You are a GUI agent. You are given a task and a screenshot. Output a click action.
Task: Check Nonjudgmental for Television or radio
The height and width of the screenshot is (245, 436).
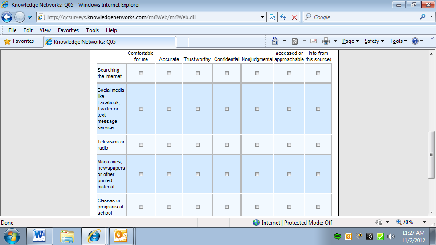(x=257, y=145)
